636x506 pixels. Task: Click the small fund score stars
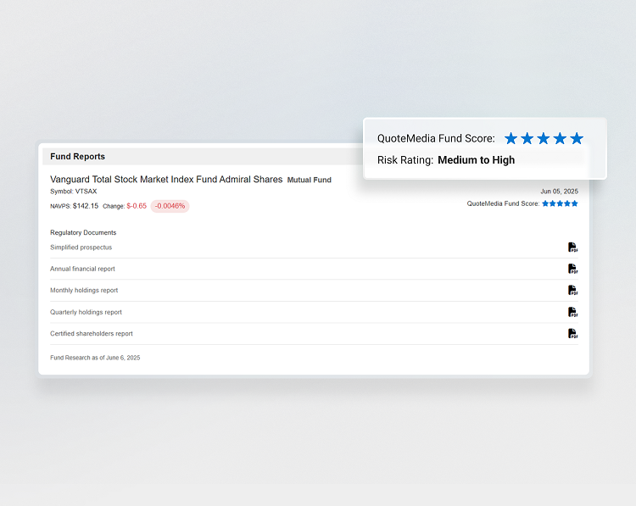pos(560,203)
